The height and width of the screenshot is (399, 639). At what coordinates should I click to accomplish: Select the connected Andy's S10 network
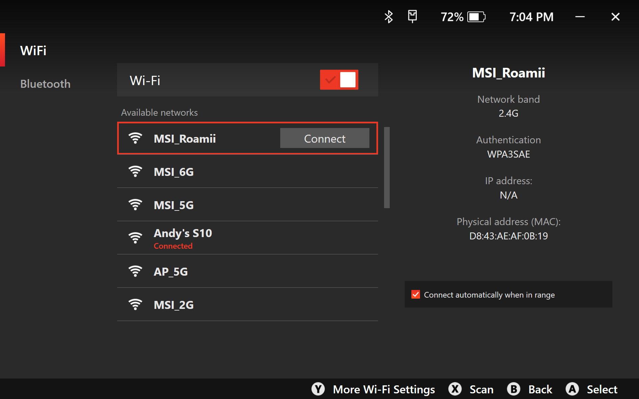247,238
